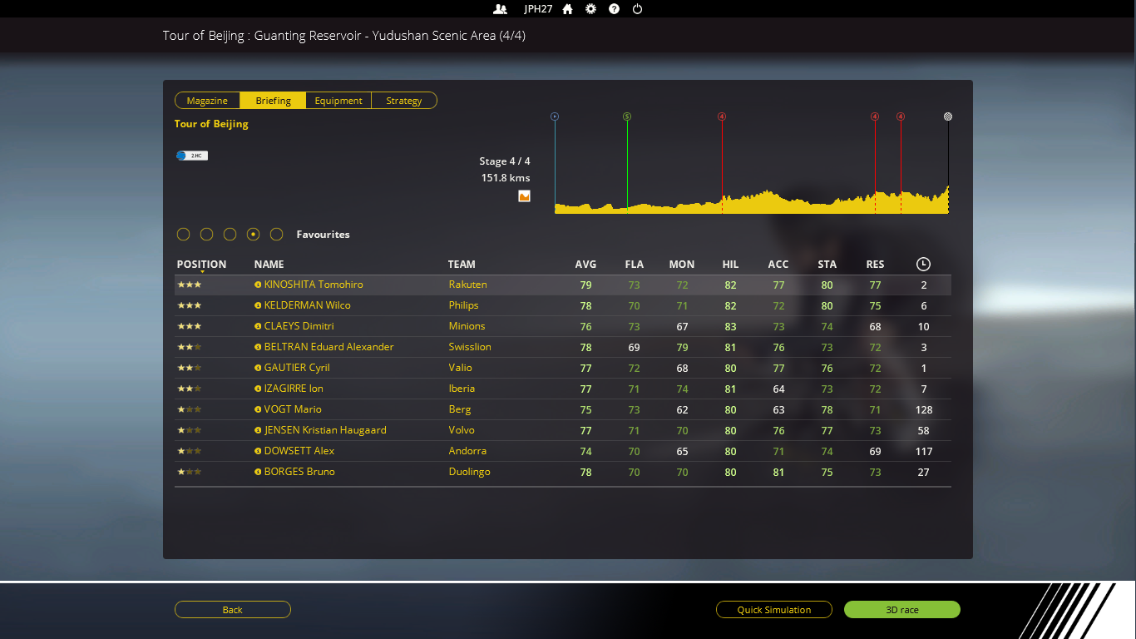Screen dimensions: 1136x639
Task: Open help with the question mark icon
Action: 614,9
